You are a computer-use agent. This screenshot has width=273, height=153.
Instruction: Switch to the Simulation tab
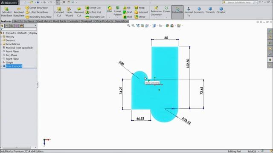pos(122,21)
